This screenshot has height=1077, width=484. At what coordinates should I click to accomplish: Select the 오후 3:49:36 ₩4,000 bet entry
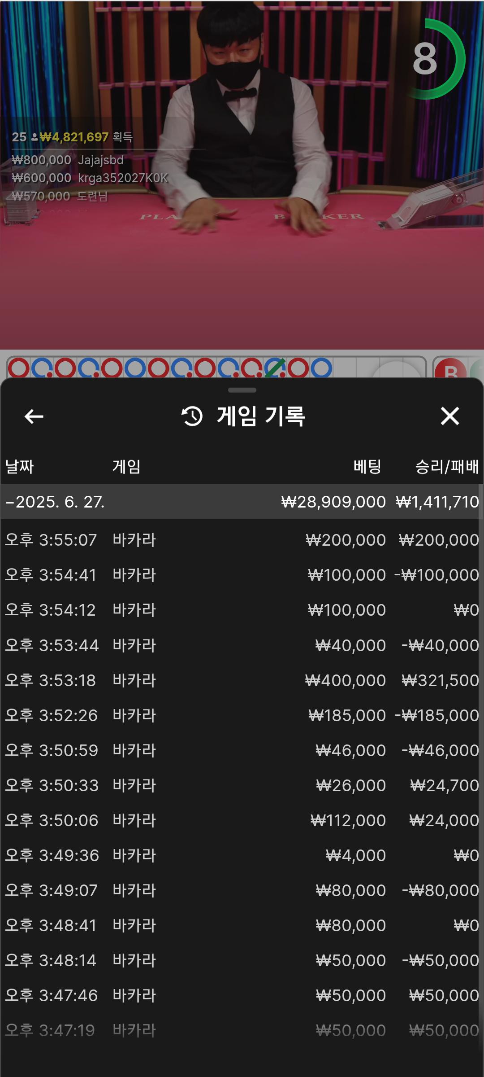242,855
